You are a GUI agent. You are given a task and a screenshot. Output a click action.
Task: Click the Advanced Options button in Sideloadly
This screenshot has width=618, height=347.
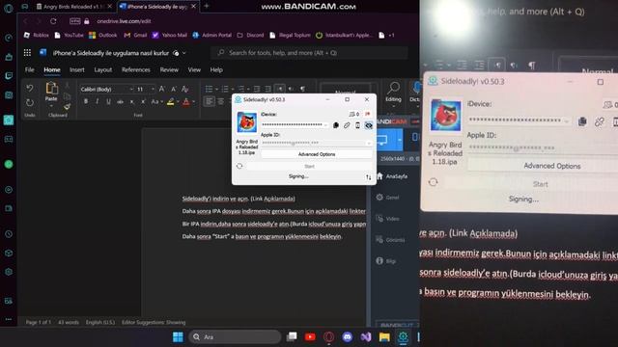[317, 154]
